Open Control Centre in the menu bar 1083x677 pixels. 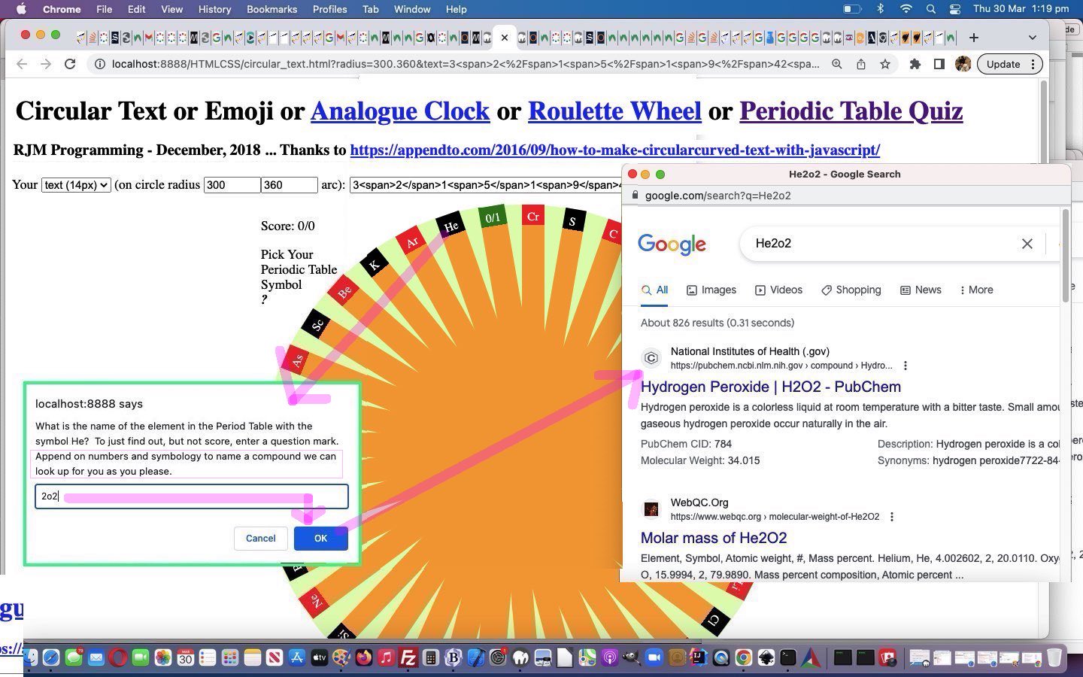coord(955,9)
